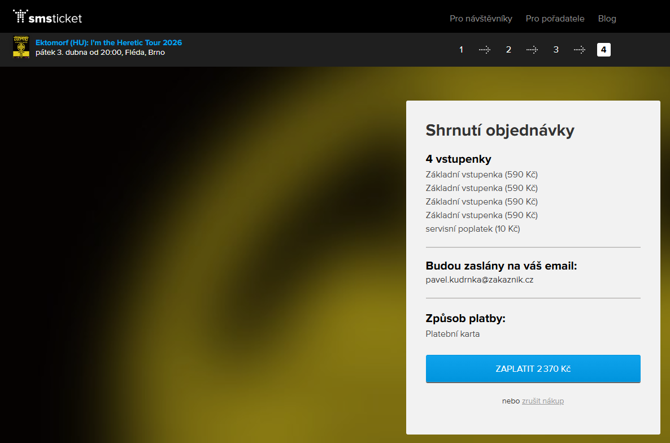This screenshot has width=670, height=443.
Task: Click the dotted arrow between steps 1 and 2
Action: [485, 50]
